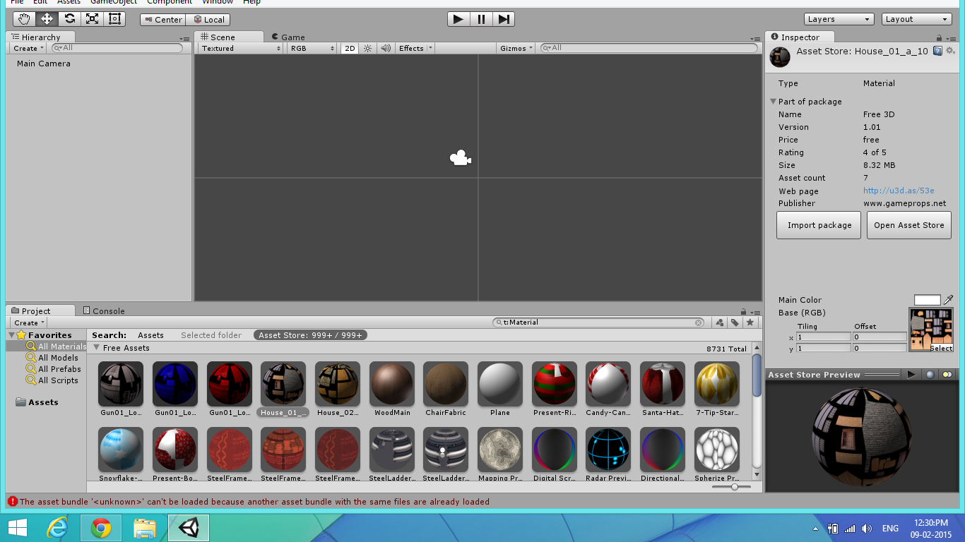Click the Main Camera gizmo in Scene
965x542 pixels.
461,158
